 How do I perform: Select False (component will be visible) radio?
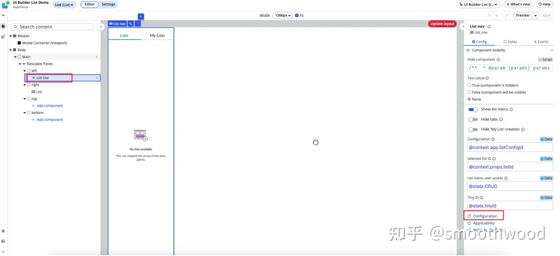[x=469, y=92]
